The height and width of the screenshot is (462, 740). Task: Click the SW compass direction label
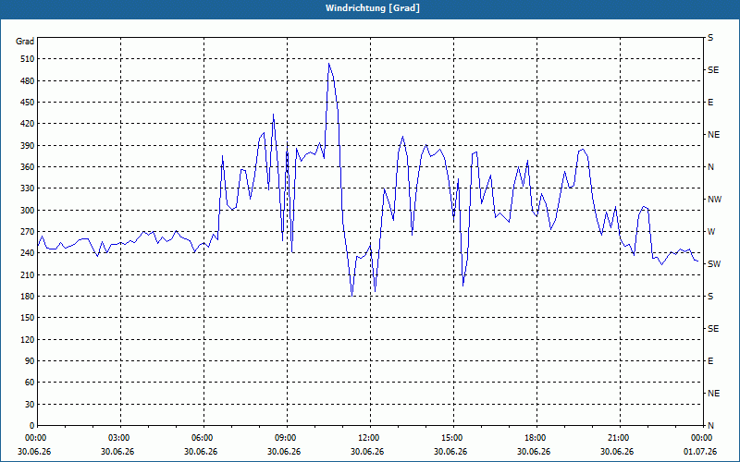pyautogui.click(x=714, y=264)
